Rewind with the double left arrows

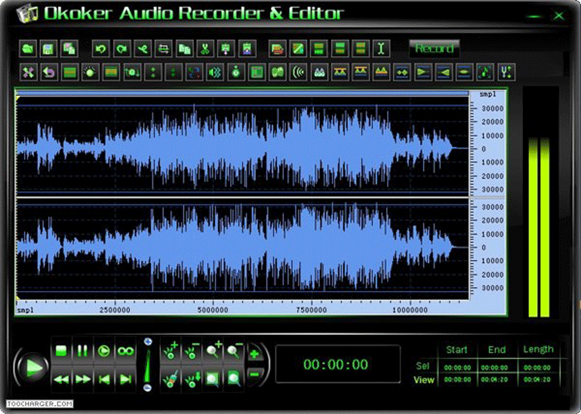tap(61, 379)
